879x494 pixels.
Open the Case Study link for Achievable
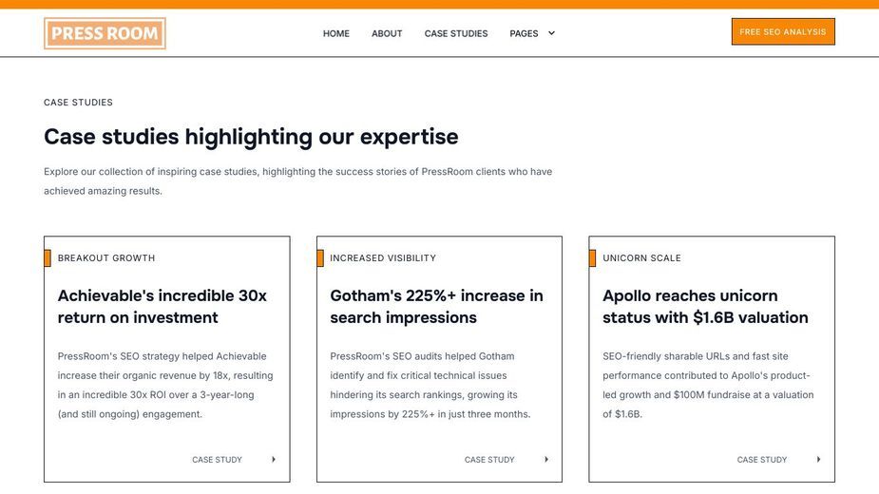217,459
